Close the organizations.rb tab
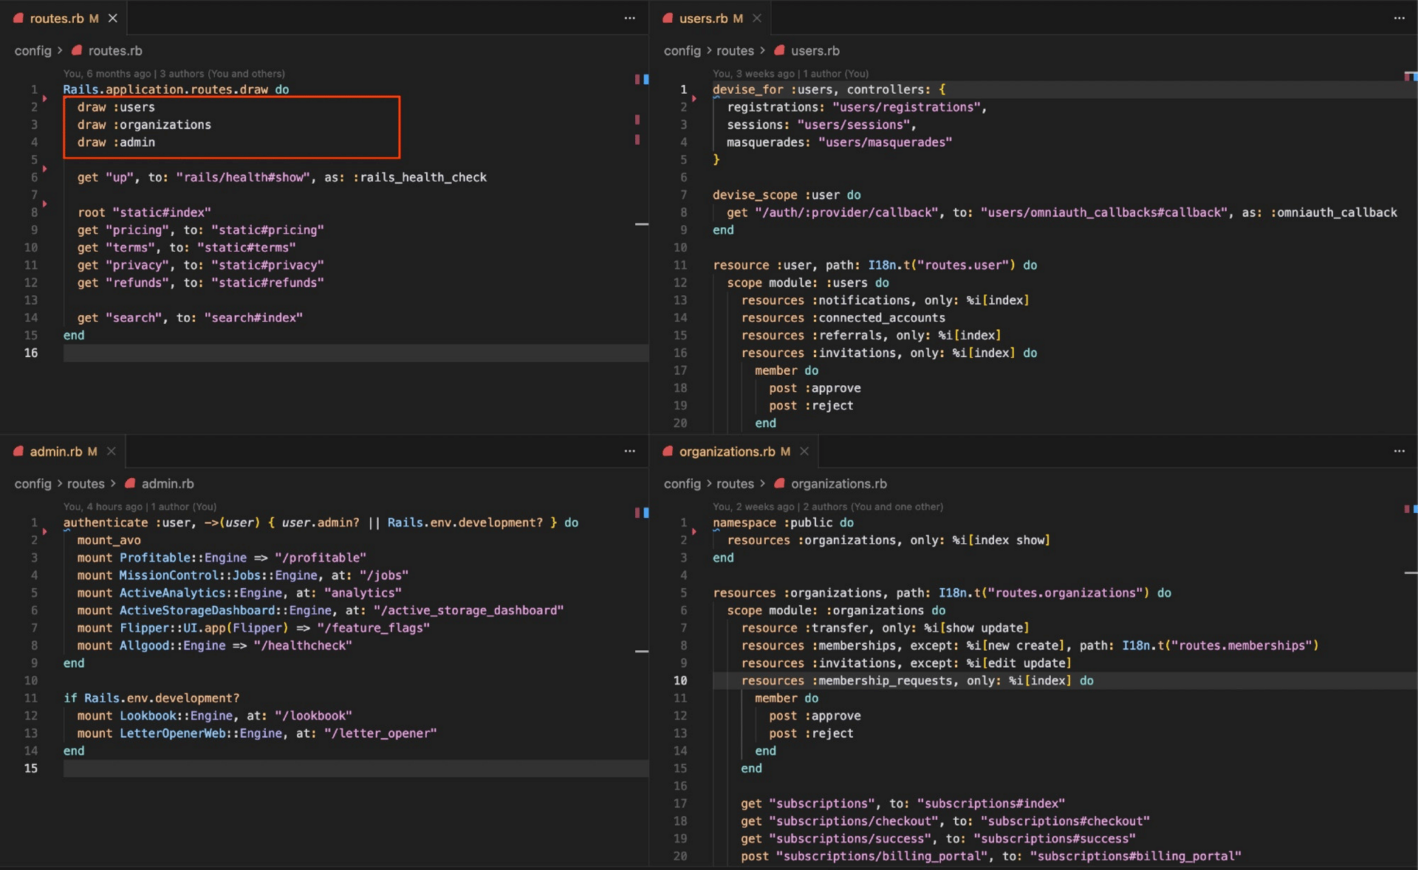The image size is (1418, 870). tap(804, 452)
